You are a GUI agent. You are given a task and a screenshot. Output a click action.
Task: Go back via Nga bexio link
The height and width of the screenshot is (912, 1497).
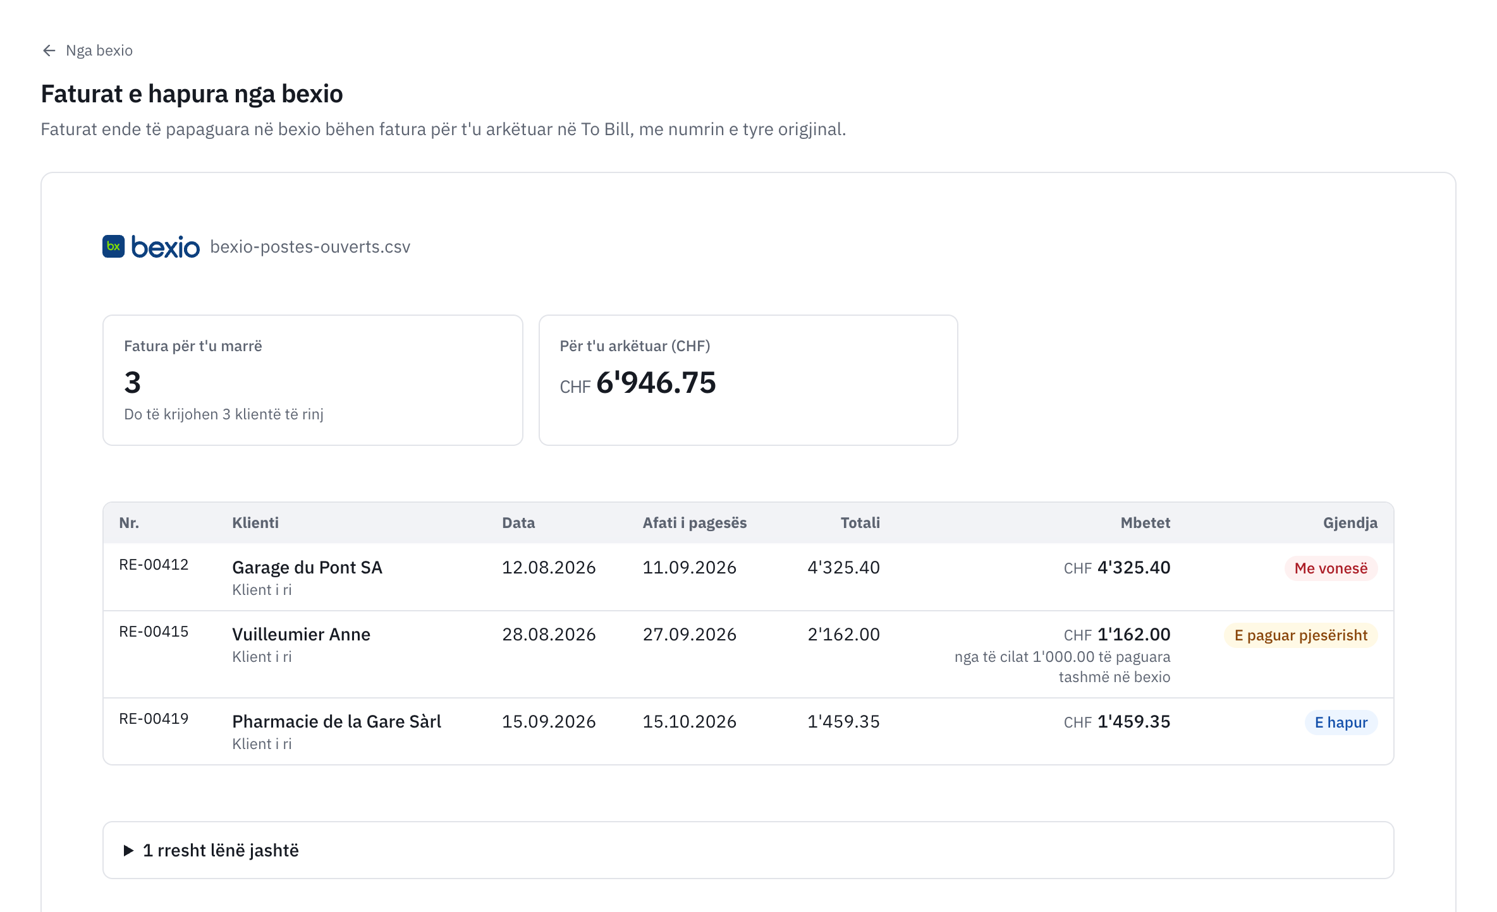[87, 51]
